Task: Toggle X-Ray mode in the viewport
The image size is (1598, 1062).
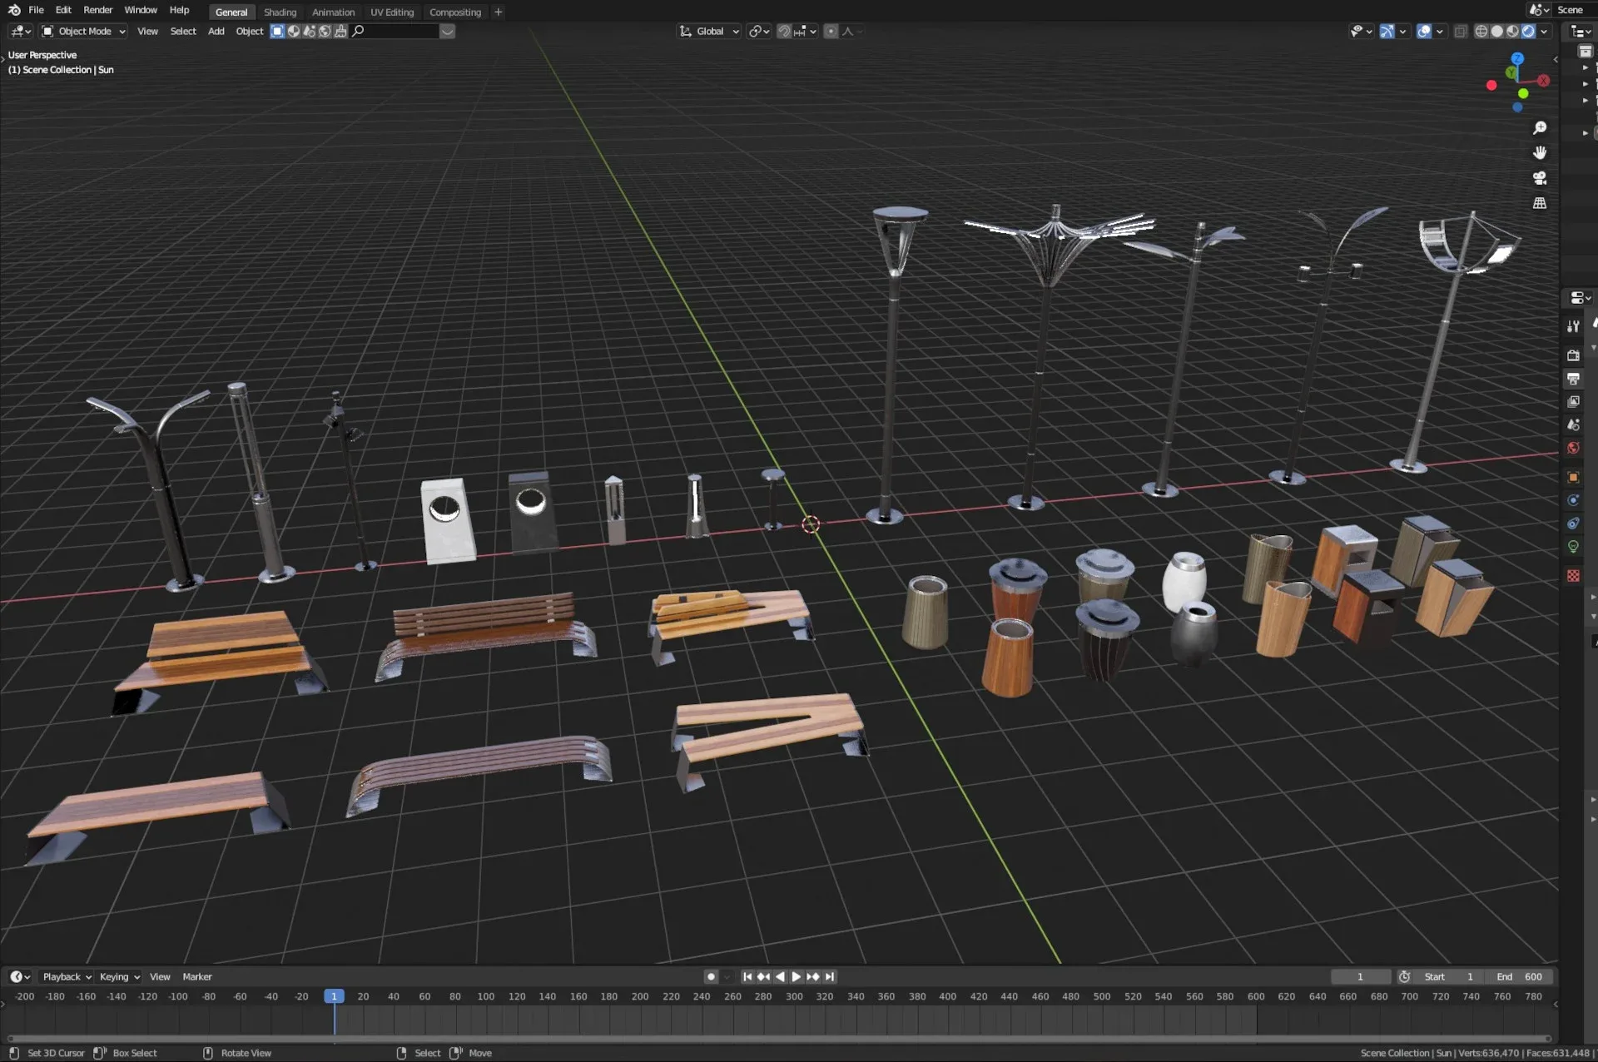Action: [1459, 31]
